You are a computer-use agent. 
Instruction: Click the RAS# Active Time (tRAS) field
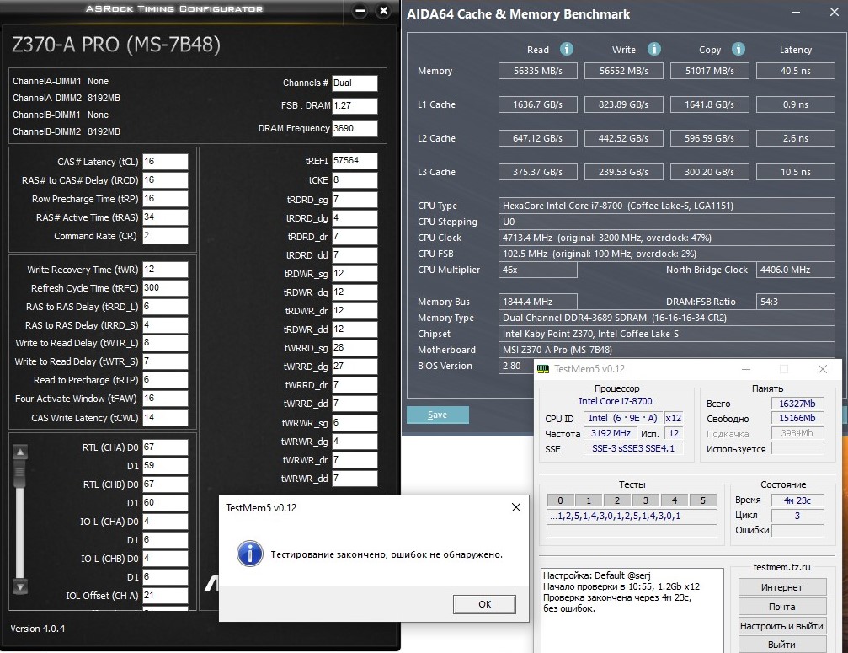tap(165, 217)
